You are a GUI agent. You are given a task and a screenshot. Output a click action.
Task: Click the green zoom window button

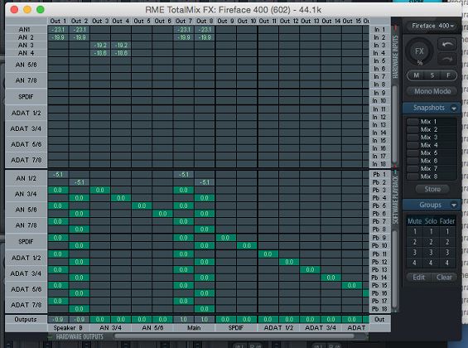coord(41,10)
